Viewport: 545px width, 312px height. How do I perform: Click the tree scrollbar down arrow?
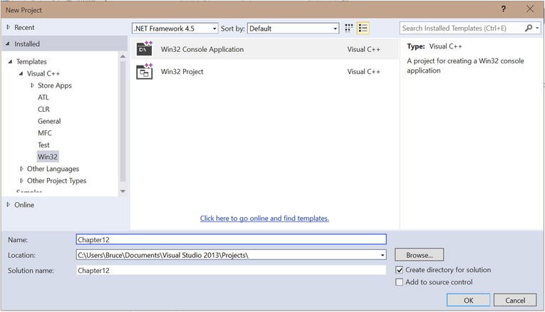(x=123, y=191)
